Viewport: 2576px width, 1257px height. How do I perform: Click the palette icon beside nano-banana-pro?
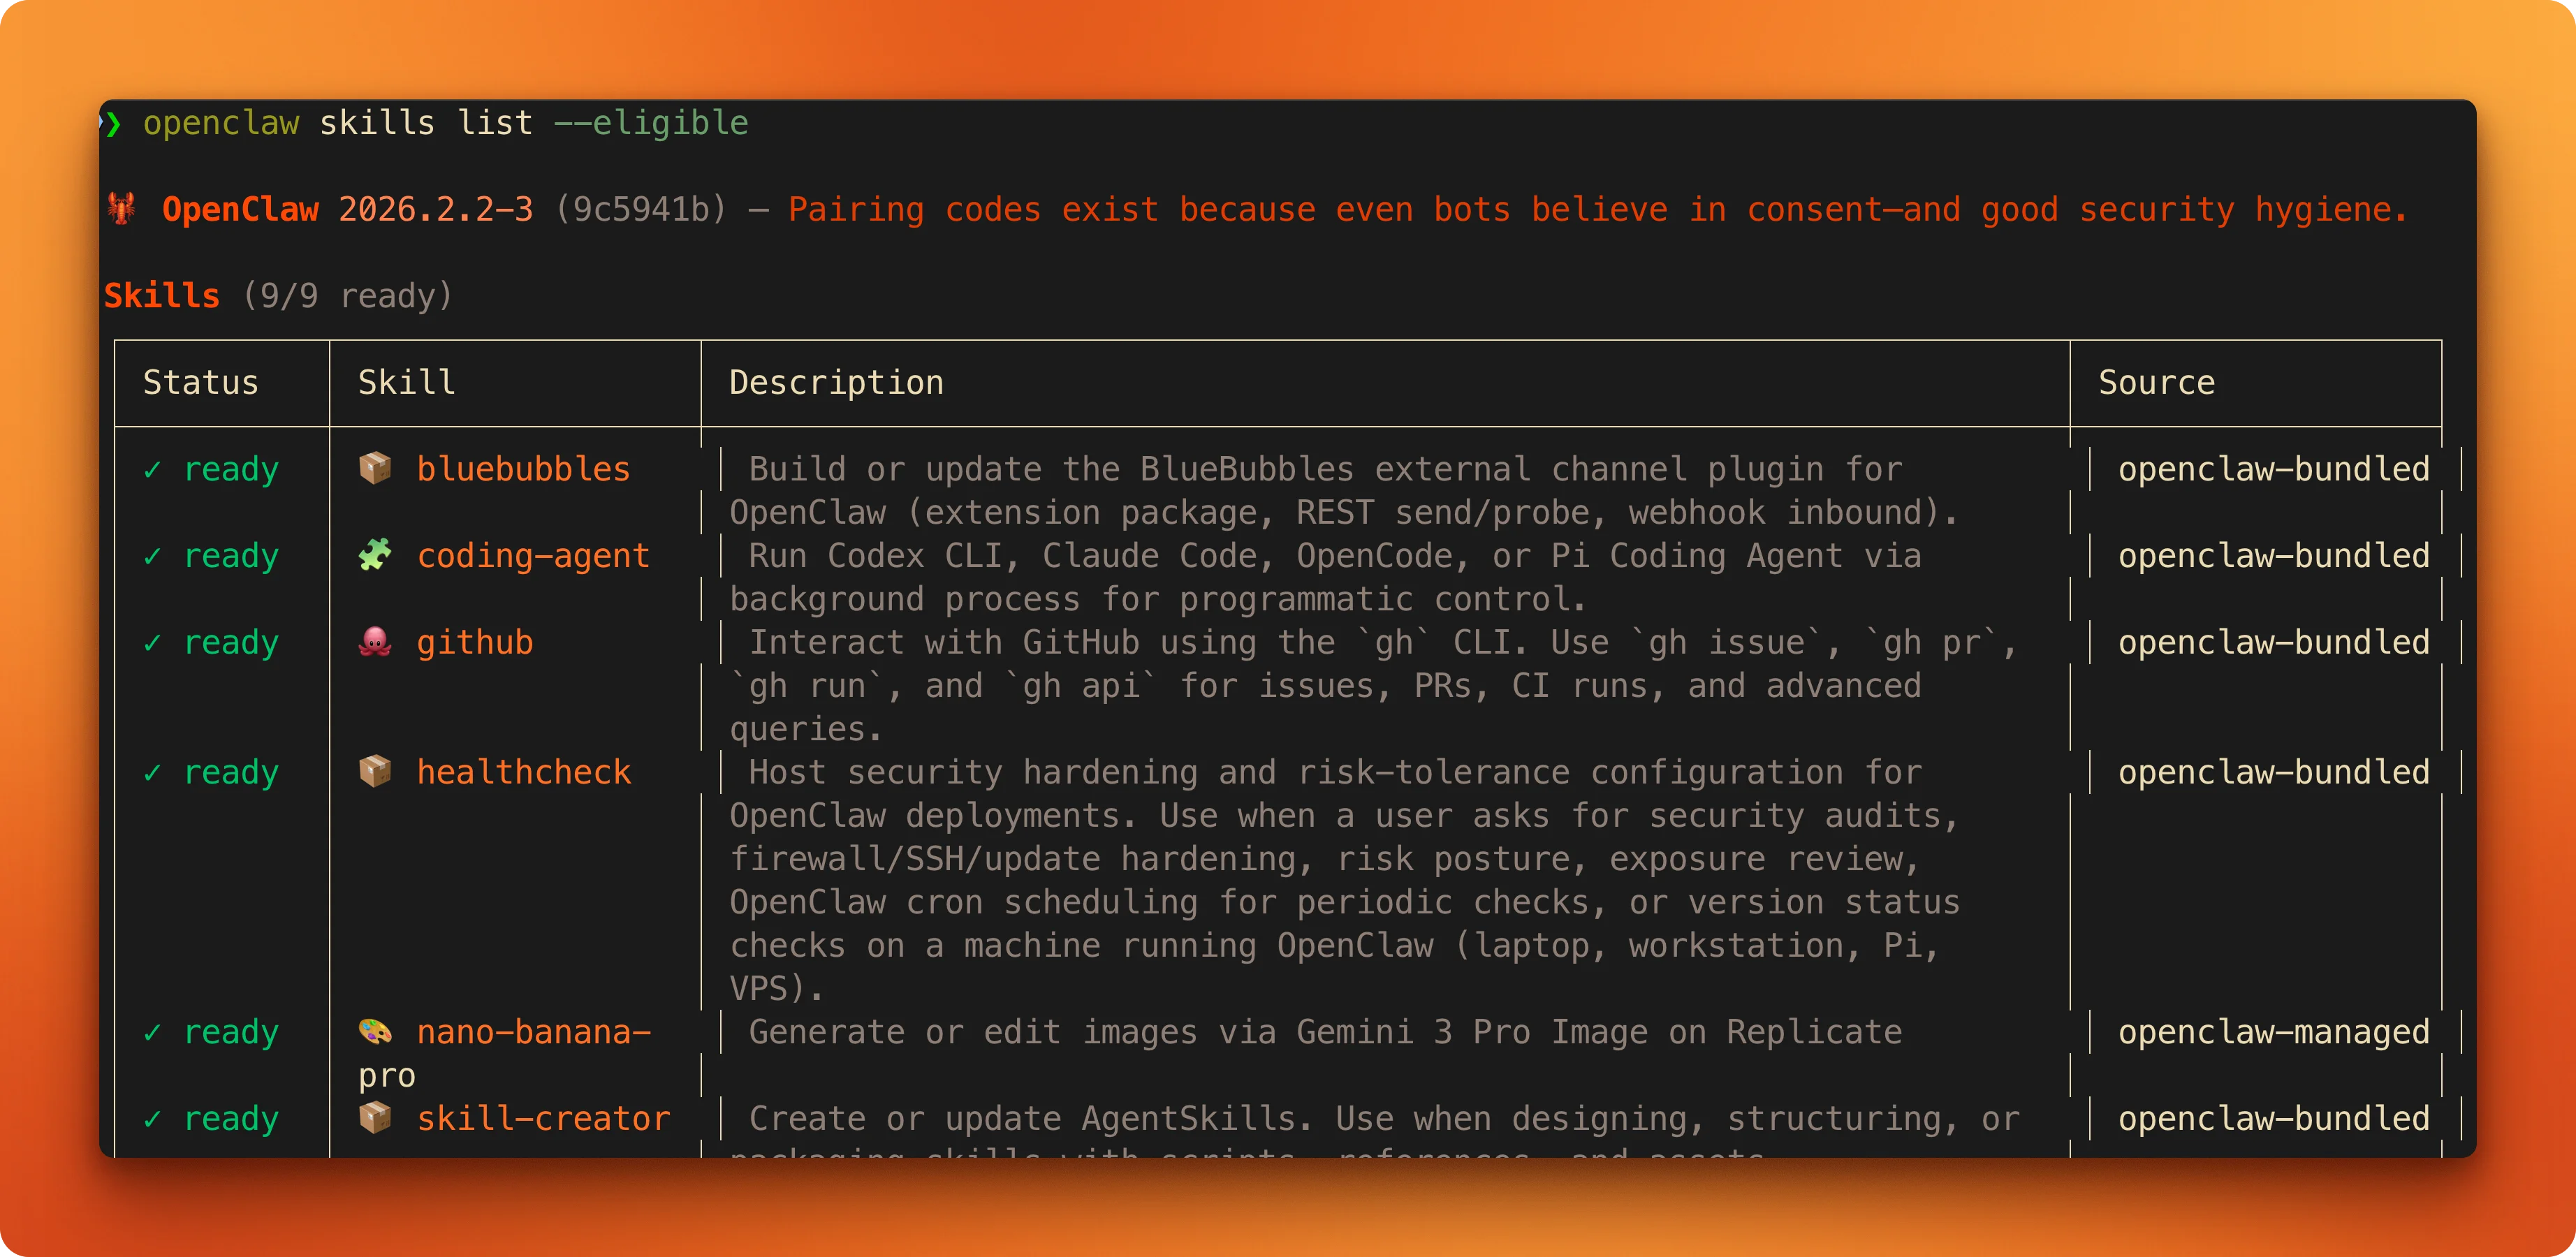click(x=375, y=1031)
